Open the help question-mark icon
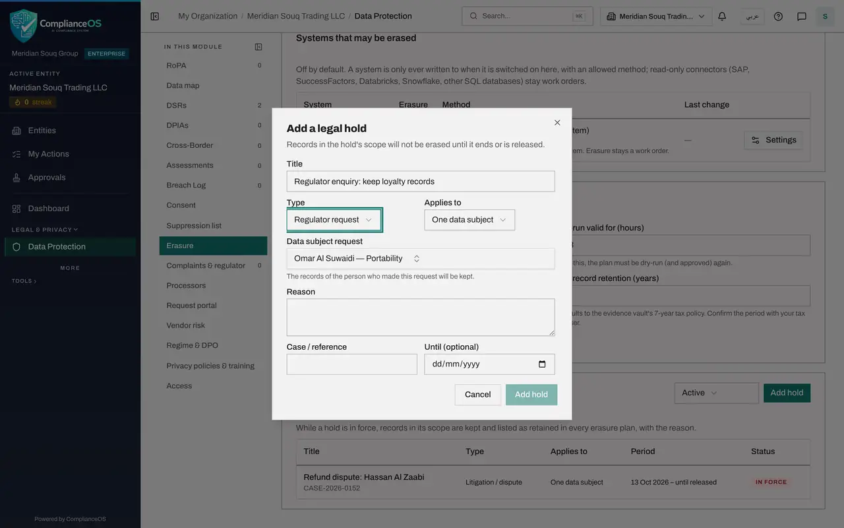The height and width of the screenshot is (528, 844). click(x=778, y=16)
